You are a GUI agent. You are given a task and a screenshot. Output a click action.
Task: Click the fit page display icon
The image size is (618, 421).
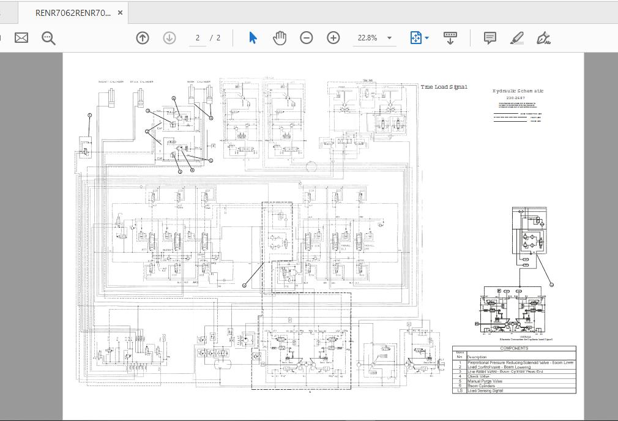[x=416, y=38]
